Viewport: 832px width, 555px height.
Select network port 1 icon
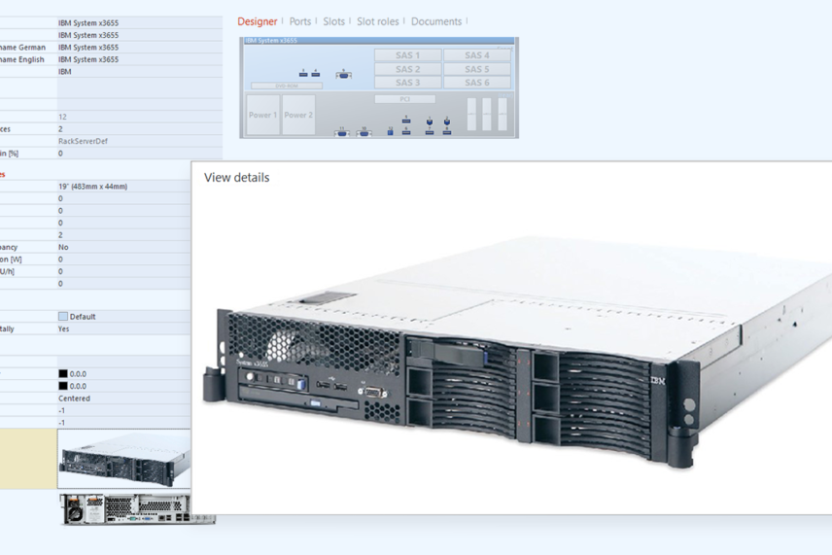[x=430, y=121]
